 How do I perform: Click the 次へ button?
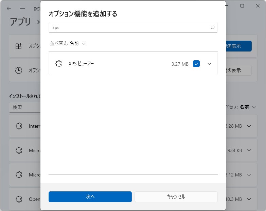pos(90,197)
